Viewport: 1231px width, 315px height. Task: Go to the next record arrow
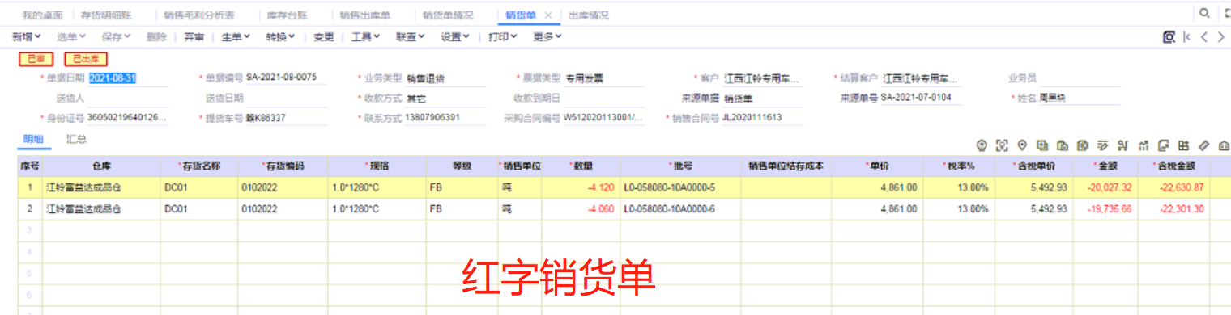coord(1222,36)
